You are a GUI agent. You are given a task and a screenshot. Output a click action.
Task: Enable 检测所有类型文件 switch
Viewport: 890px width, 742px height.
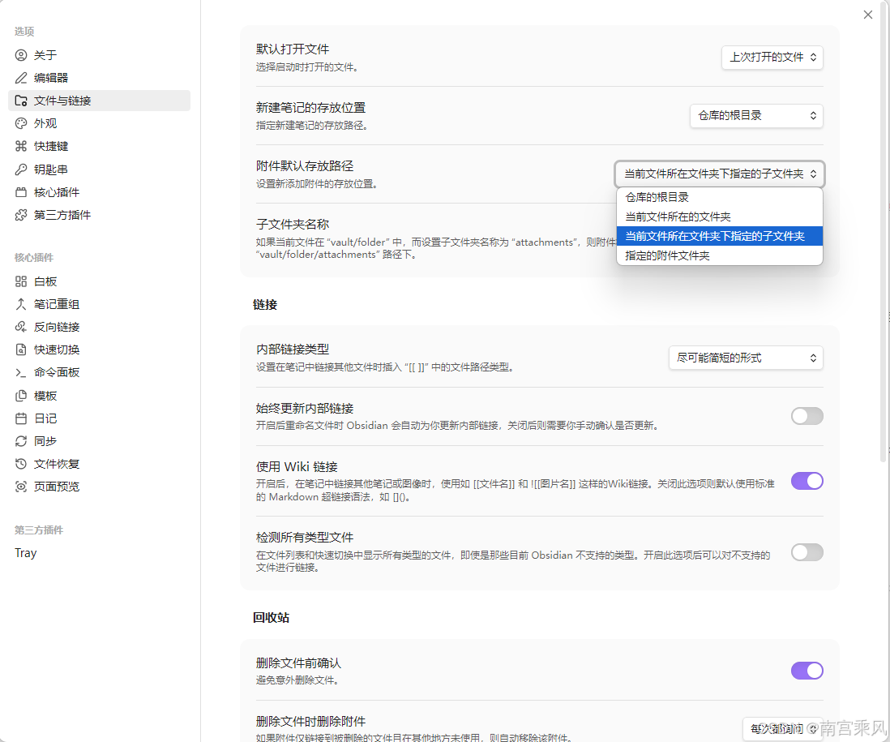(x=807, y=552)
